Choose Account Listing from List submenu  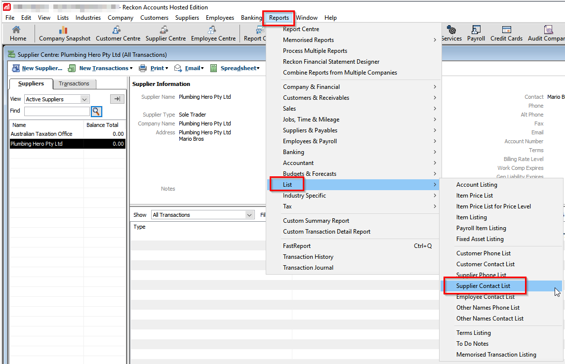pos(501,185)
